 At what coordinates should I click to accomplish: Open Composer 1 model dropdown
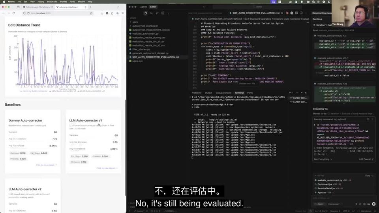[335, 204]
